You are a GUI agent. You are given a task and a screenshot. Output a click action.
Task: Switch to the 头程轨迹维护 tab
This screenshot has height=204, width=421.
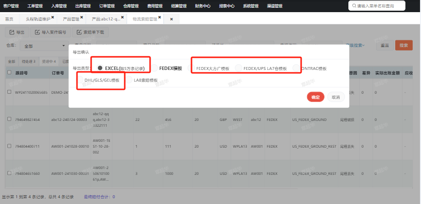pos(38,19)
